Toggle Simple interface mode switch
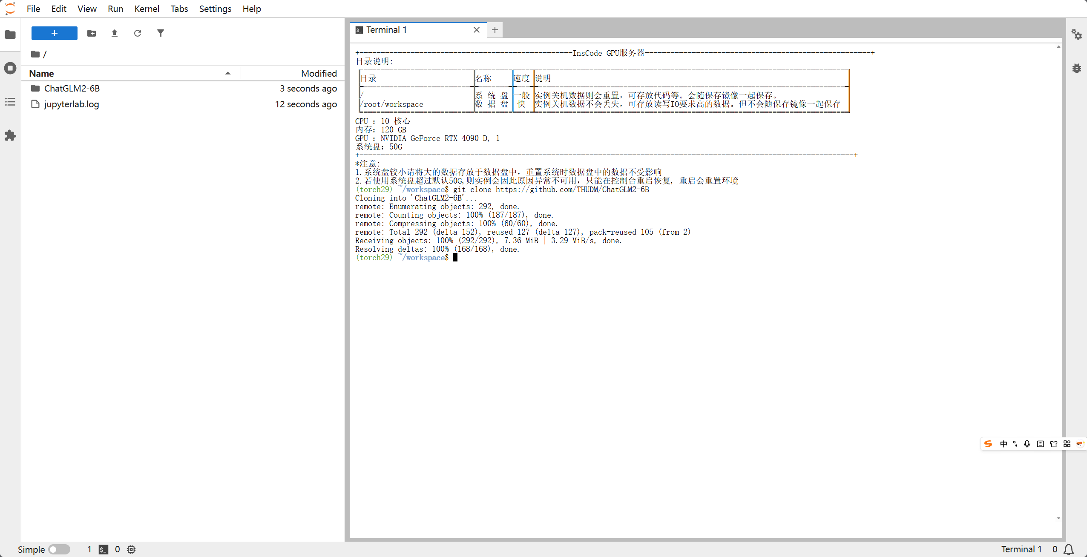Image resolution: width=1087 pixels, height=557 pixels. [x=59, y=549]
